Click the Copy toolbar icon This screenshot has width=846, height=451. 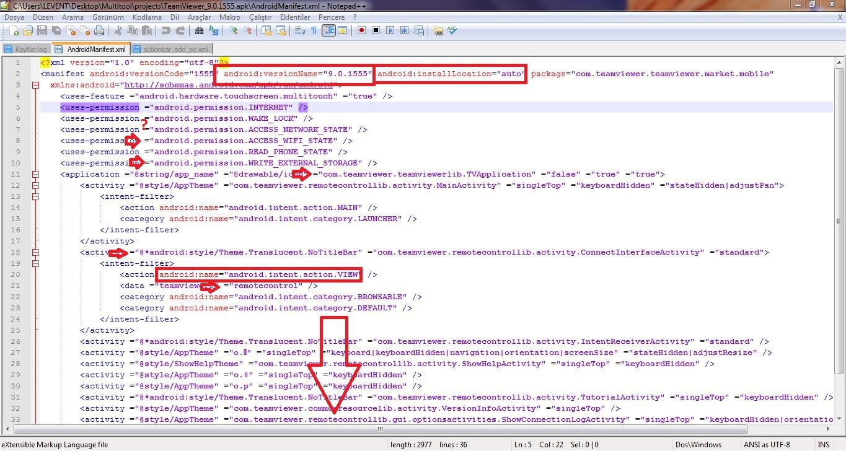pos(133,30)
